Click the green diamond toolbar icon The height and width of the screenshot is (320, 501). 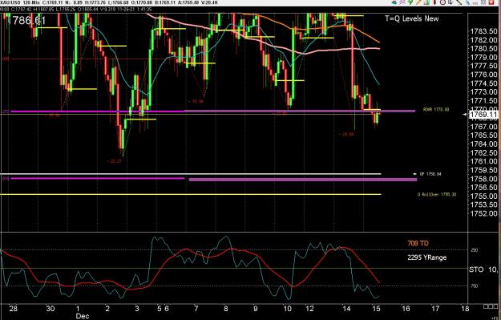tap(410, 2)
